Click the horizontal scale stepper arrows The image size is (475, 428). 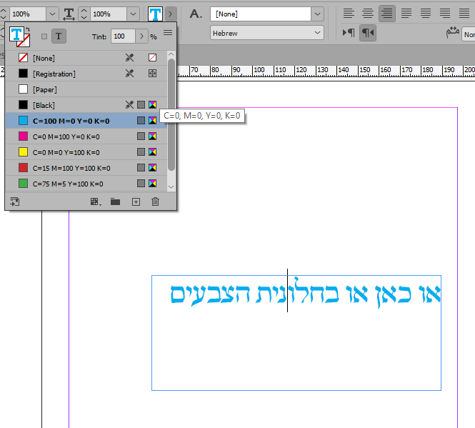(84, 14)
